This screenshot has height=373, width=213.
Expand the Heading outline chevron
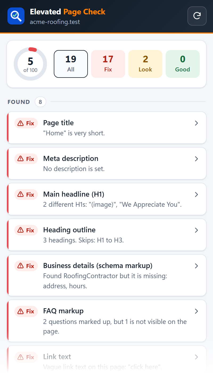pyautogui.click(x=196, y=230)
